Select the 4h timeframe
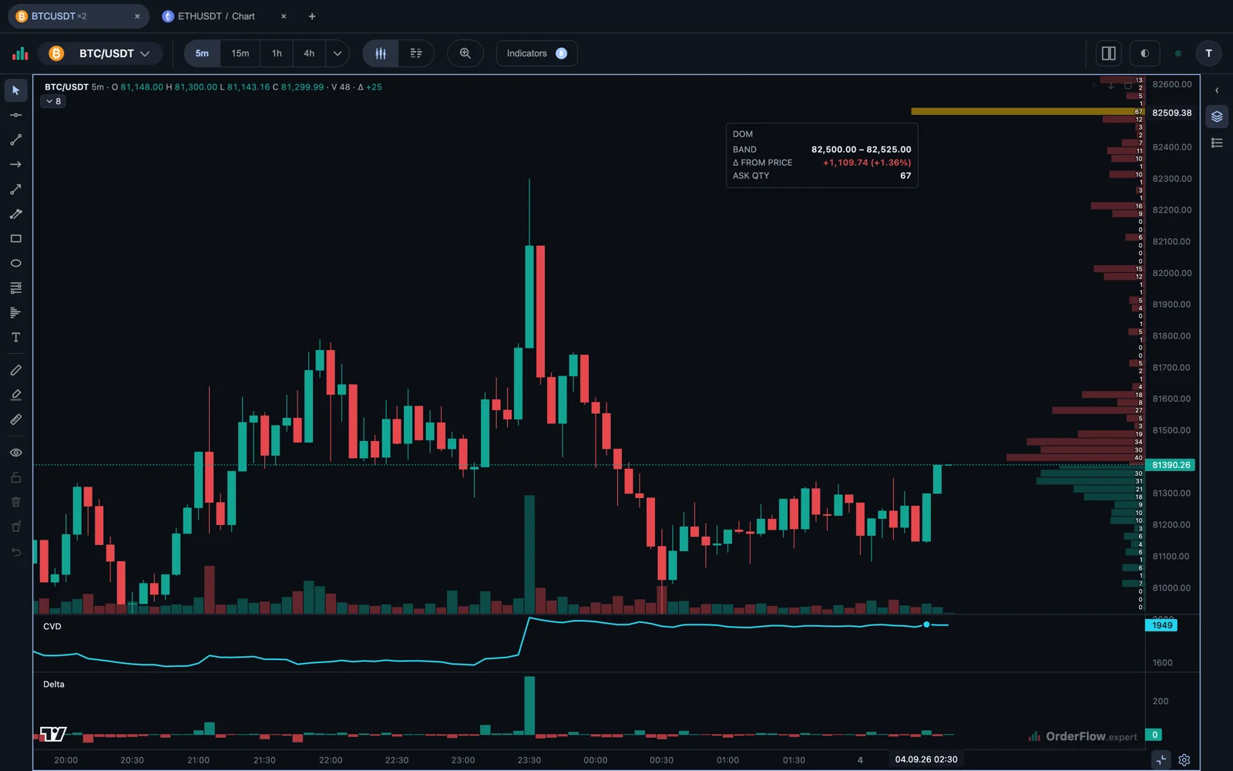This screenshot has width=1233, height=771. click(x=309, y=53)
